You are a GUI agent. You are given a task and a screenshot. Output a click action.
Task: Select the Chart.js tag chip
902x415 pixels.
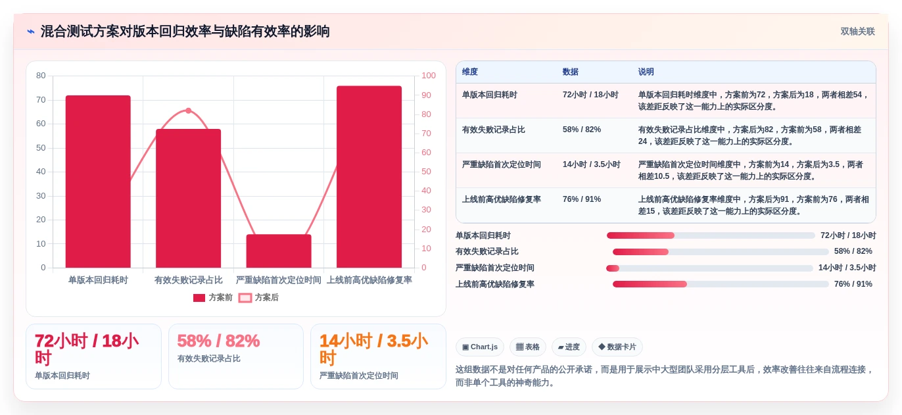pyautogui.click(x=480, y=347)
